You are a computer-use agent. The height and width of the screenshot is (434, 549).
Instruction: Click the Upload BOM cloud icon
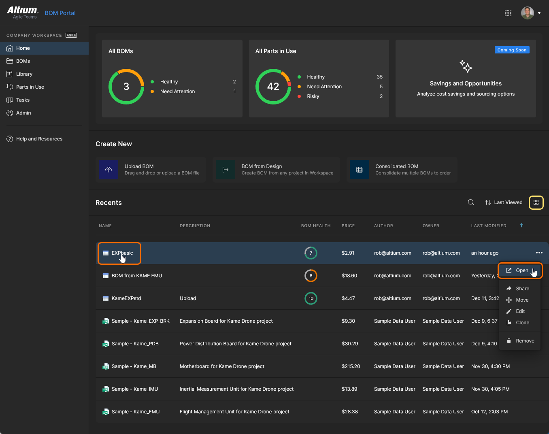tap(109, 170)
